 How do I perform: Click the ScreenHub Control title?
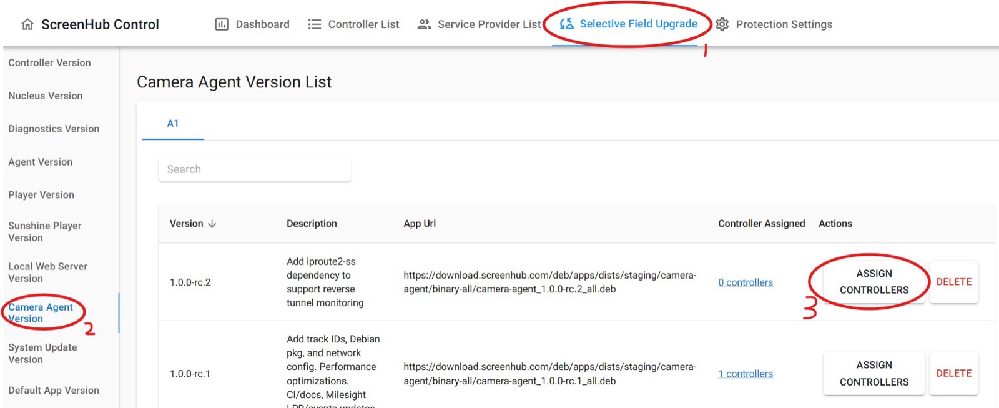point(100,24)
